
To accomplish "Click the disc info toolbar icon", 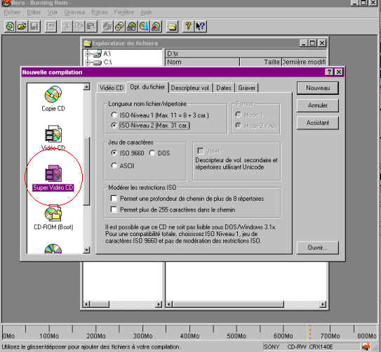I will click(x=131, y=26).
